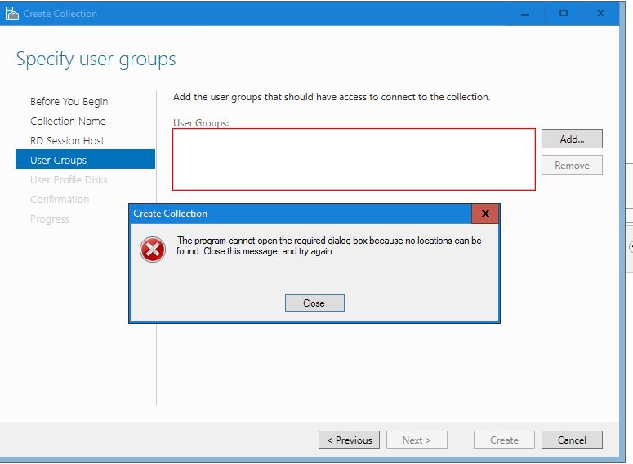Click the Create Collection window title icon
The height and width of the screenshot is (464, 633).
11,13
